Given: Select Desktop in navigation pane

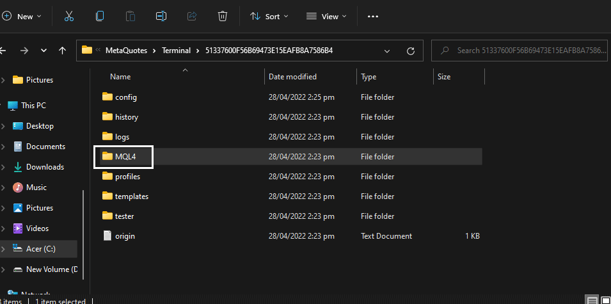Looking at the screenshot, I should [x=40, y=126].
